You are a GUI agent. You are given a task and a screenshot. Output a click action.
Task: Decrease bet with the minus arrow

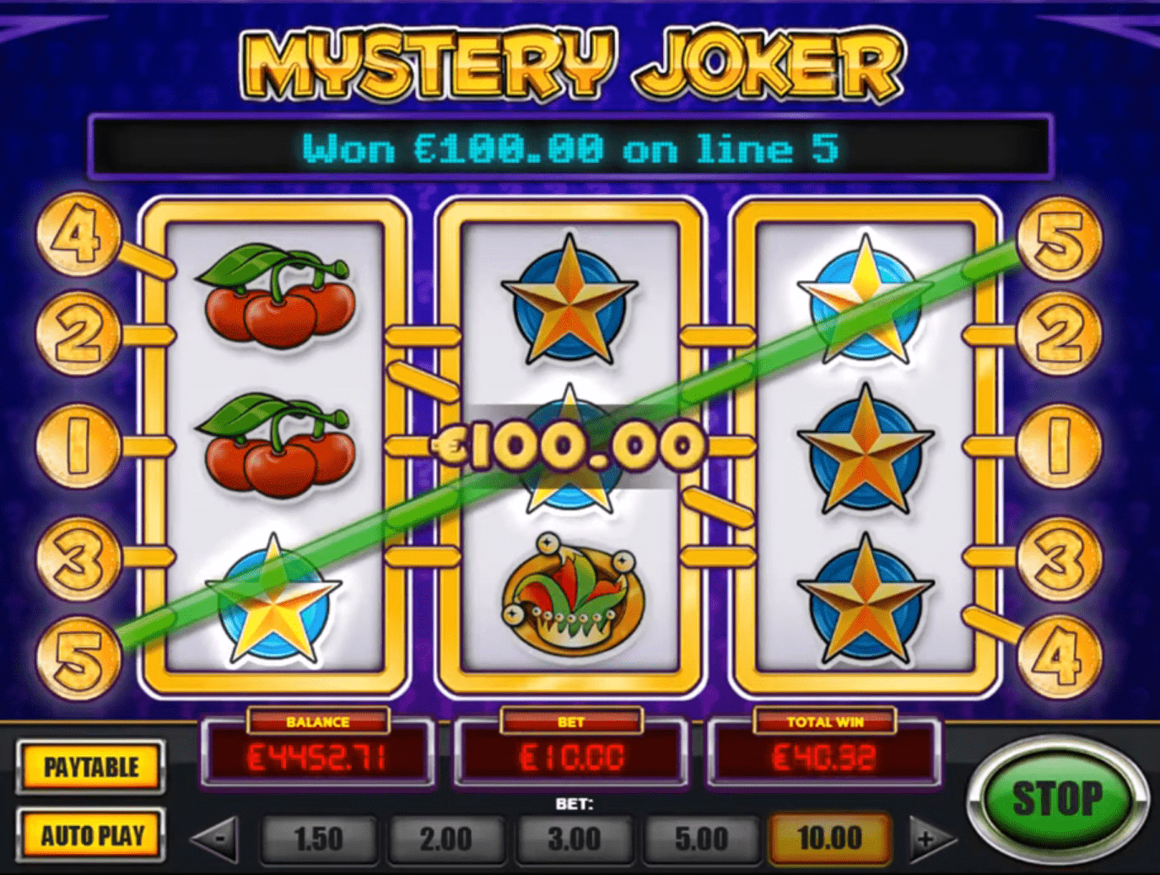click(x=215, y=839)
